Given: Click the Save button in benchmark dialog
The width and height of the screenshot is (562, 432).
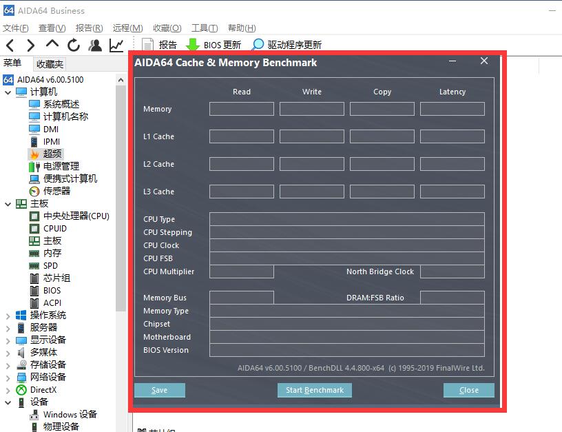Looking at the screenshot, I should (x=160, y=390).
